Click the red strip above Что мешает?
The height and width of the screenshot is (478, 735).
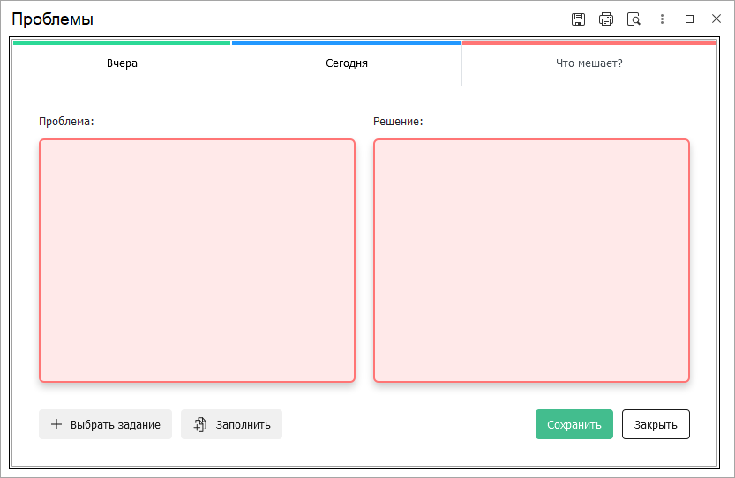[x=589, y=42]
